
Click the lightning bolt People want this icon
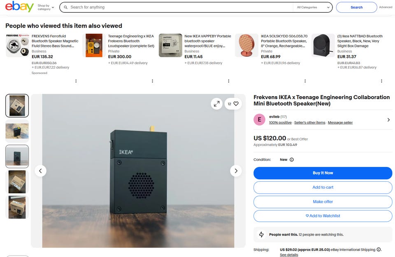(262, 235)
